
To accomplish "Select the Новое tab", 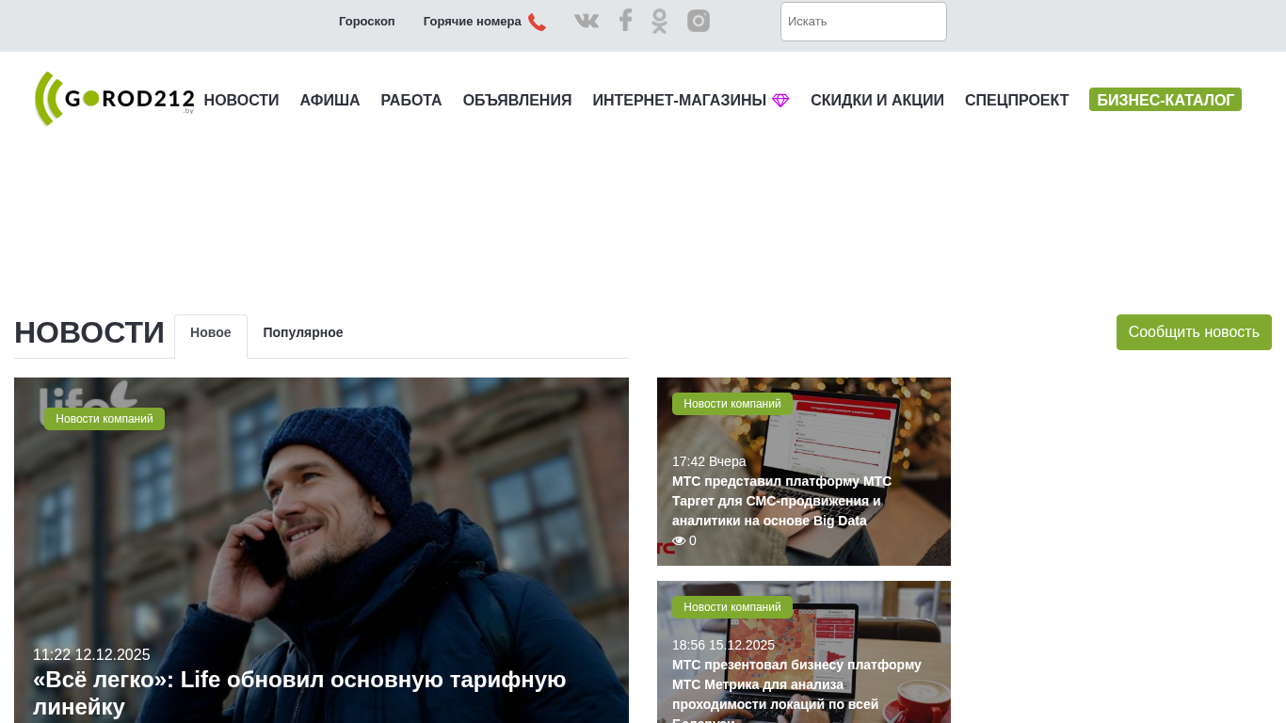I will pos(211,333).
